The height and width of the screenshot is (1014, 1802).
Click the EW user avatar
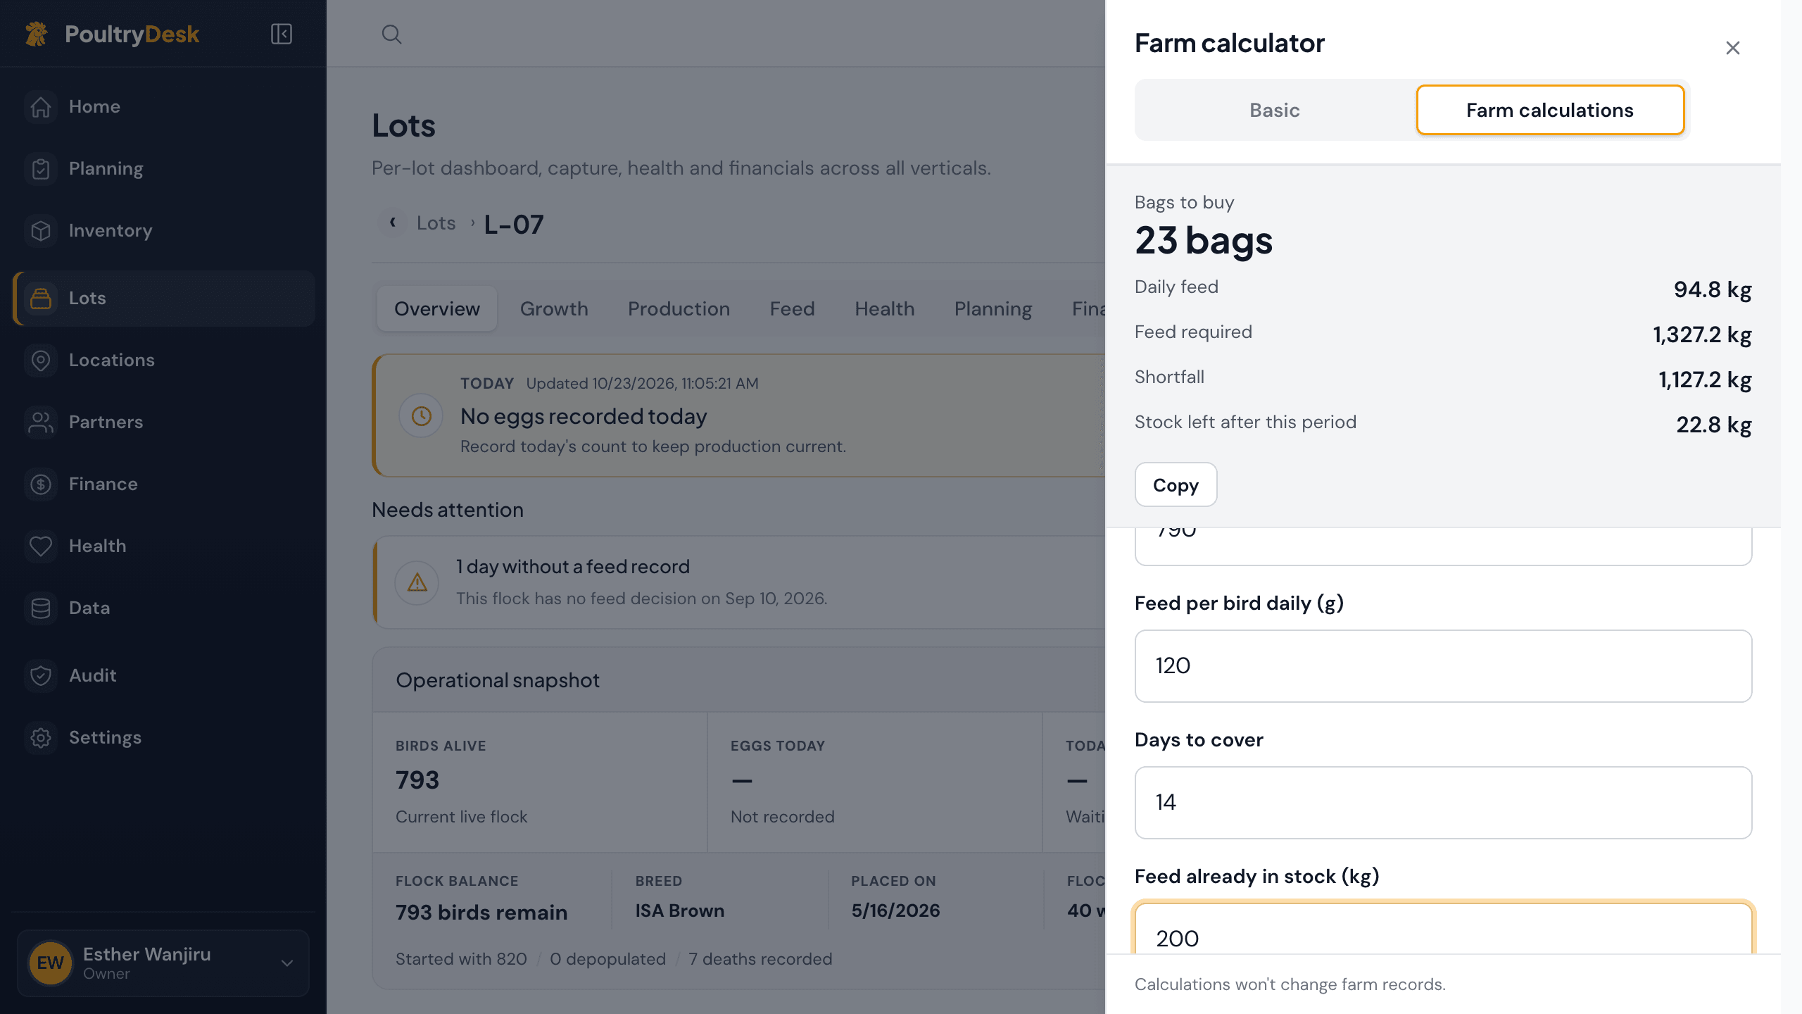50,963
